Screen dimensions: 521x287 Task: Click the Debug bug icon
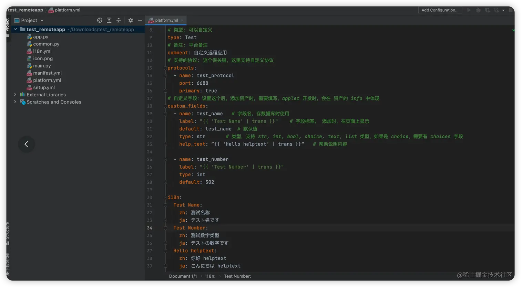478,10
